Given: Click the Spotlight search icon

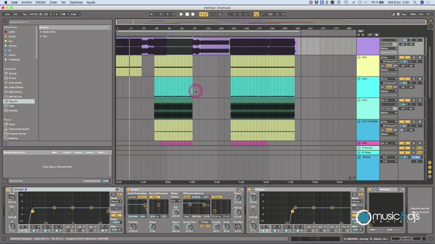Looking at the screenshot, I should [415, 2].
